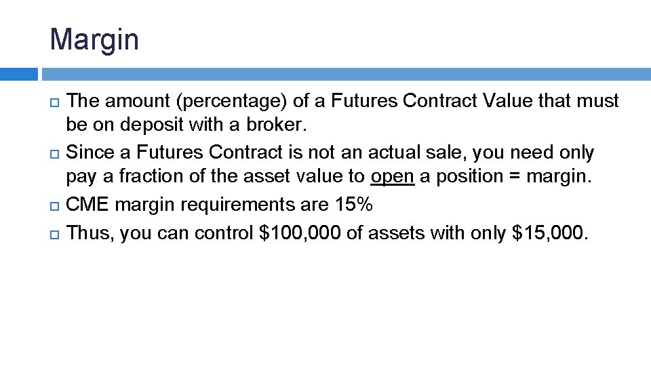Click the short dark blue accent block
The height and width of the screenshot is (366, 651).
[x=19, y=75]
